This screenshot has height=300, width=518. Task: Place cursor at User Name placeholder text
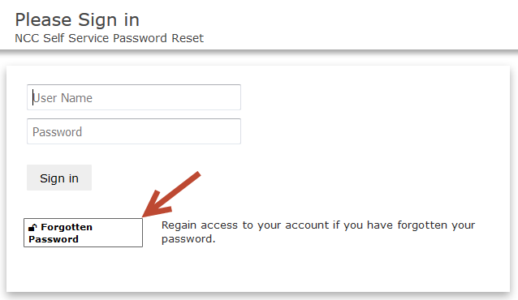(x=63, y=98)
